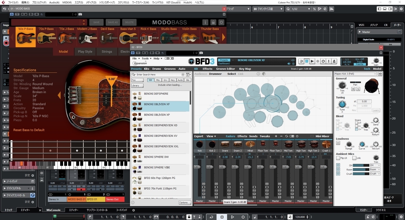Solo the Crash 1 channel
Image resolution: width=405 pixels, height=220 pixels.
(x=330, y=197)
